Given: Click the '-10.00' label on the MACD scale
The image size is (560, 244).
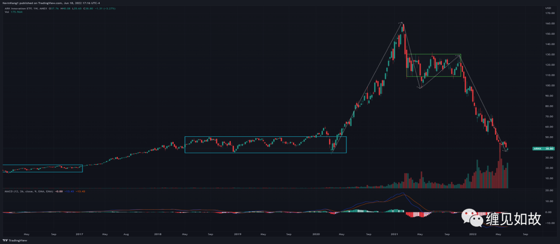Looking at the screenshot, I should (x=549, y=223).
